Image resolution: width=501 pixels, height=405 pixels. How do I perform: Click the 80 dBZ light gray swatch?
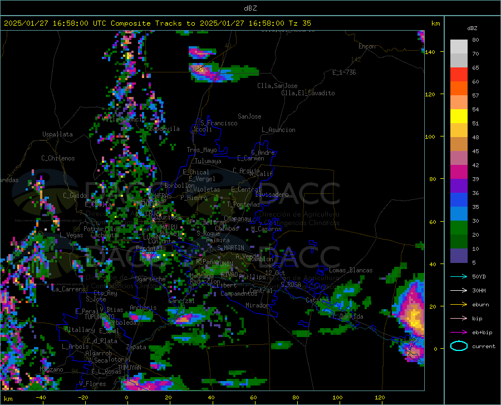pos(459,46)
